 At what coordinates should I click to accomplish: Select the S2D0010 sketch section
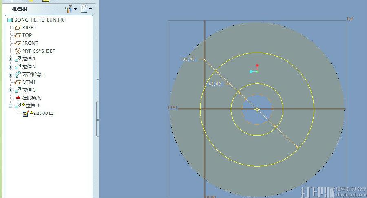pos(43,113)
